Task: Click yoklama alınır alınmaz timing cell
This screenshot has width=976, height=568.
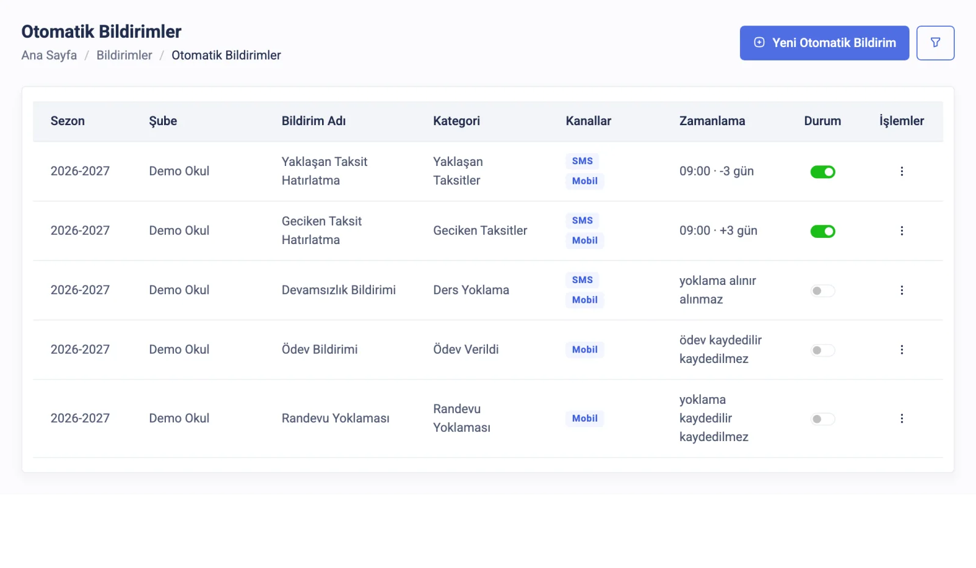Action: [718, 290]
